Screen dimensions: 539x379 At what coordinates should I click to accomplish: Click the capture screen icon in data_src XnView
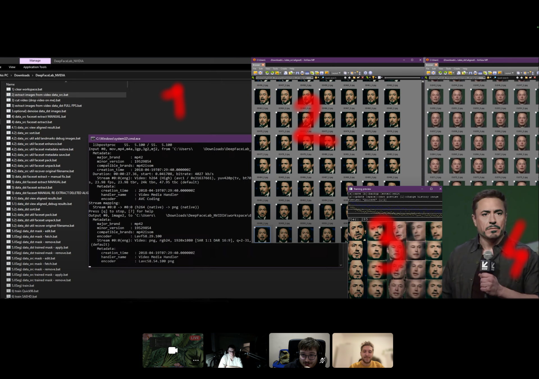[322, 73]
